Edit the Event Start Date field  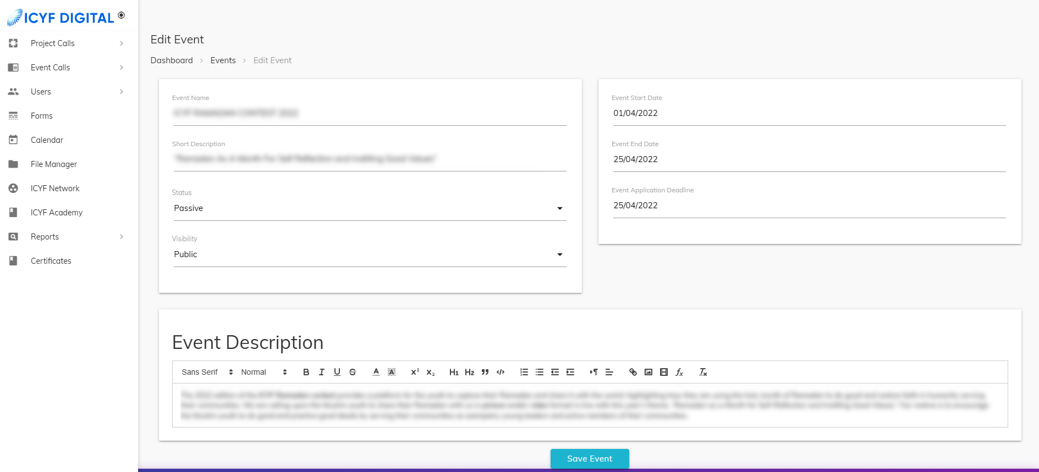[809, 113]
